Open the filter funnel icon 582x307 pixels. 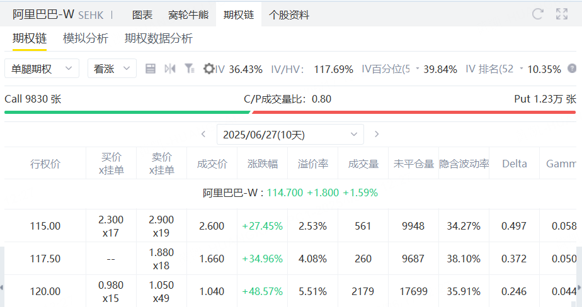tap(190, 69)
